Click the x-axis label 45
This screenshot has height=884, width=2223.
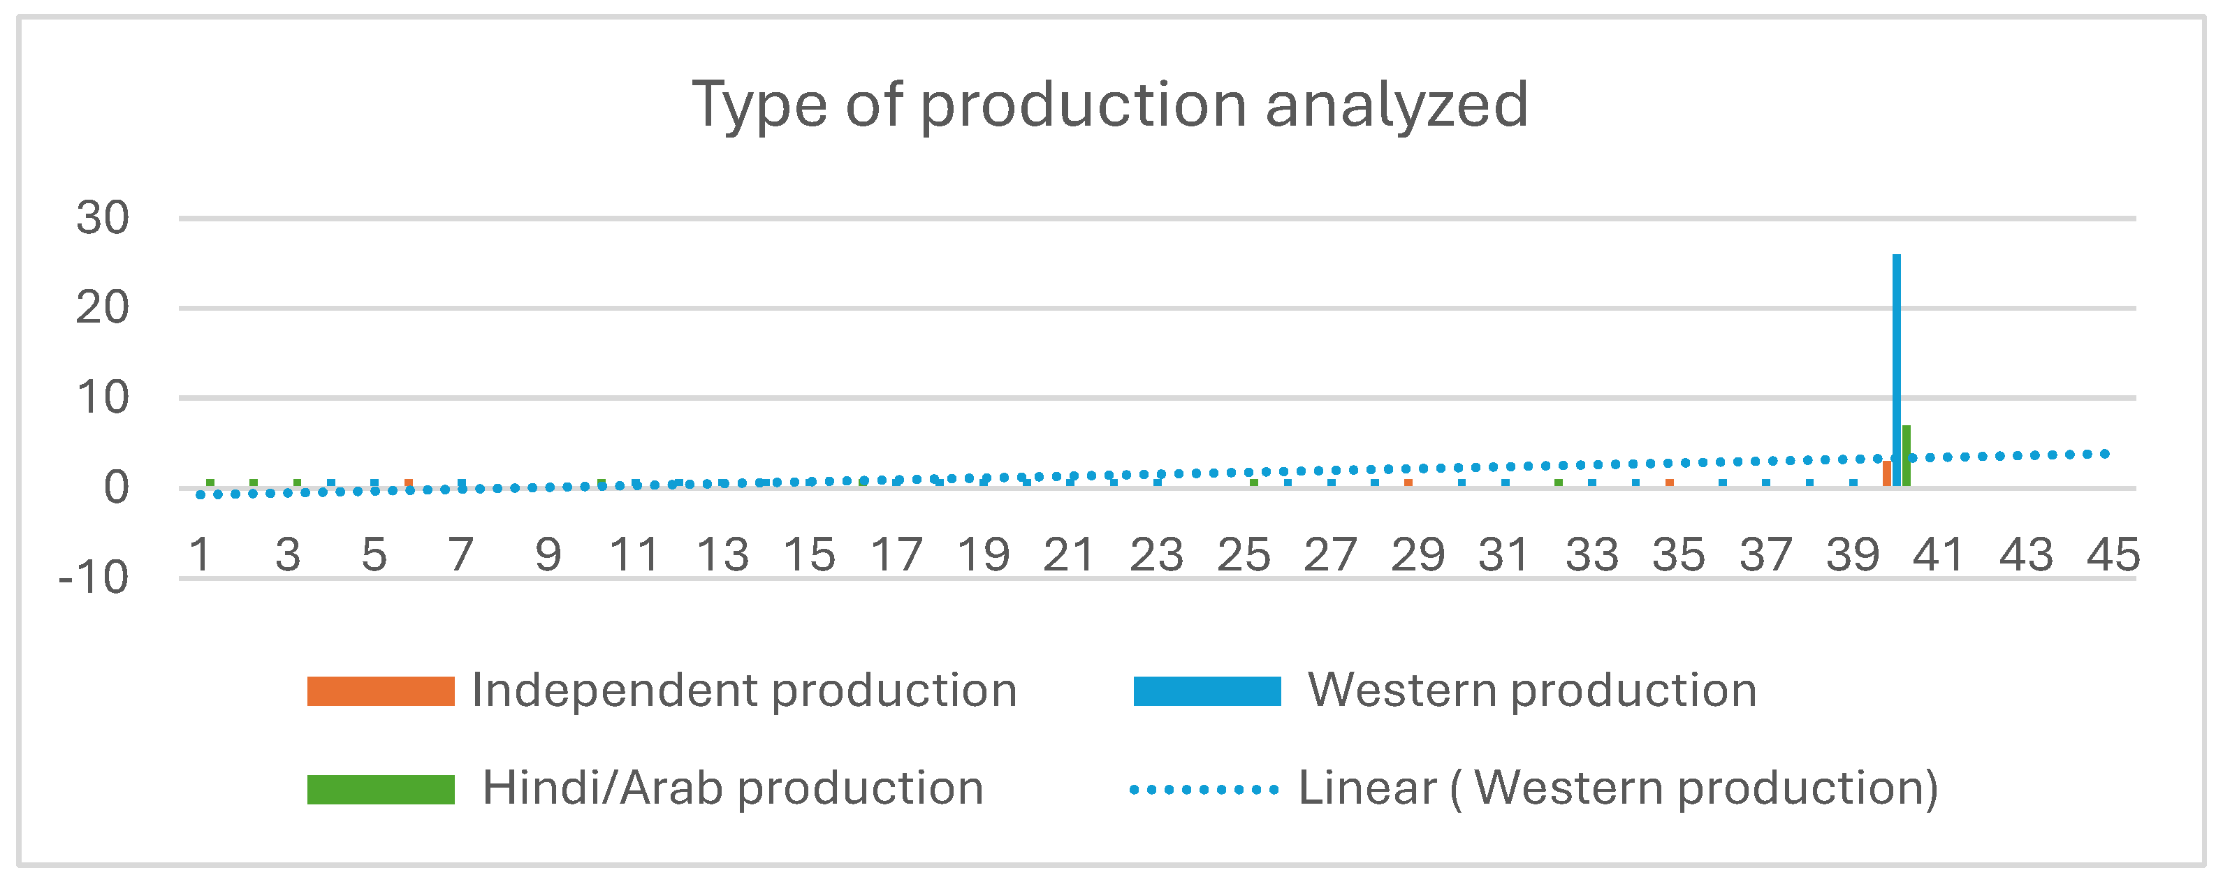tap(2113, 554)
